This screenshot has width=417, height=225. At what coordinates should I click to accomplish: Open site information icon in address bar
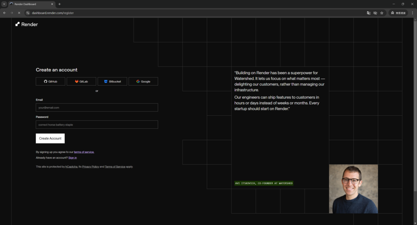28,13
